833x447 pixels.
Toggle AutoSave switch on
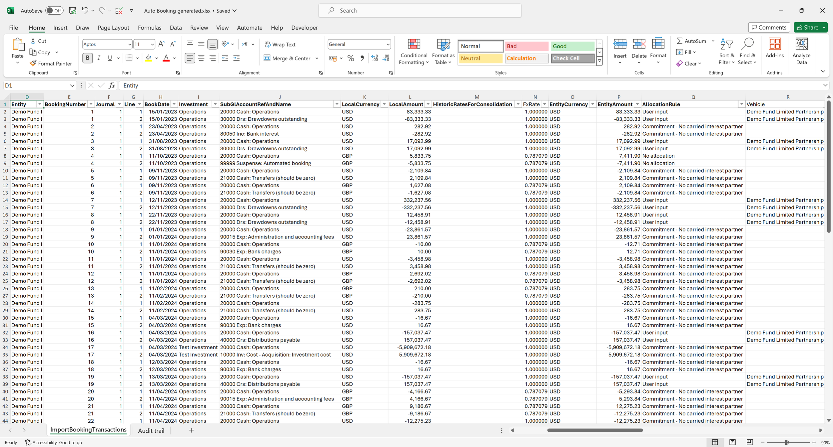[x=54, y=11]
